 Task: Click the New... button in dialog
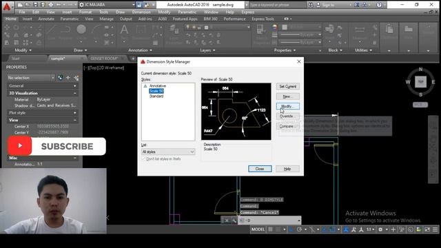pos(288,96)
